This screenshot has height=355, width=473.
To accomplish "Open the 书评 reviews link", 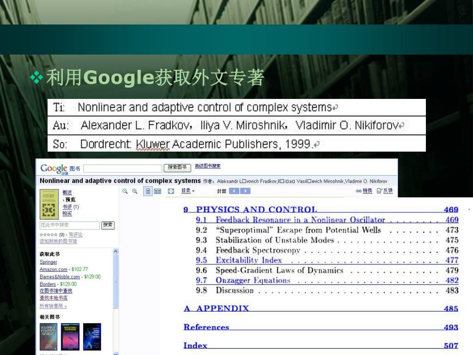I will (67, 207).
